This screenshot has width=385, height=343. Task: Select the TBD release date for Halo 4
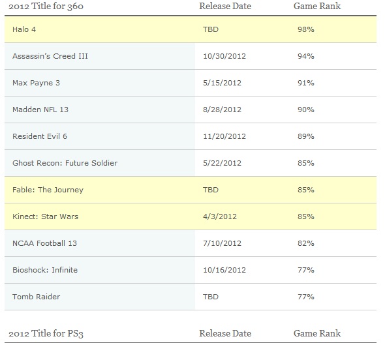[211, 29]
